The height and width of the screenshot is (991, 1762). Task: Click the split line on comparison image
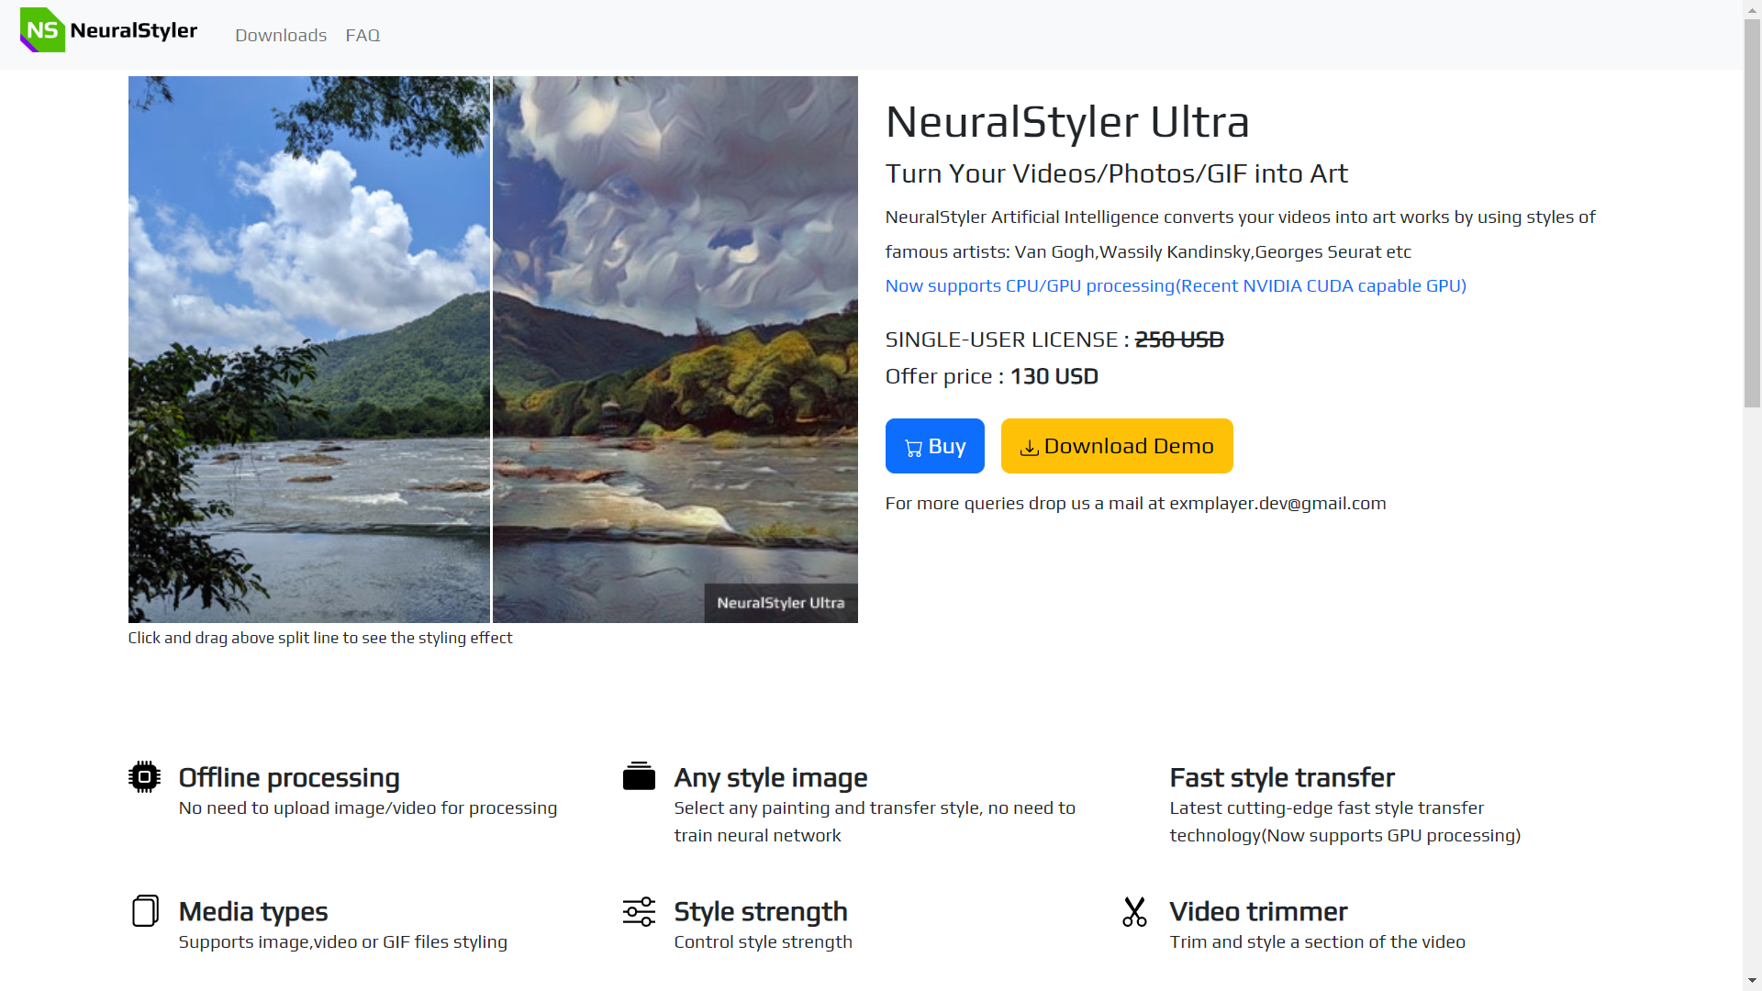[x=492, y=350]
